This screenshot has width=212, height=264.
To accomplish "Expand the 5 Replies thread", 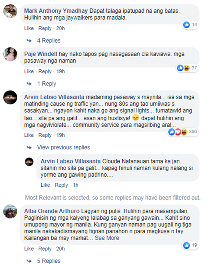I will (x=49, y=261).
